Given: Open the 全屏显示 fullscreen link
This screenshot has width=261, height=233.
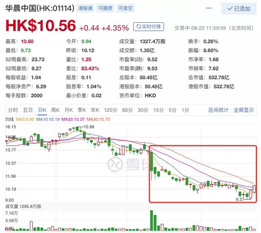Looking at the screenshot, I should (244, 110).
